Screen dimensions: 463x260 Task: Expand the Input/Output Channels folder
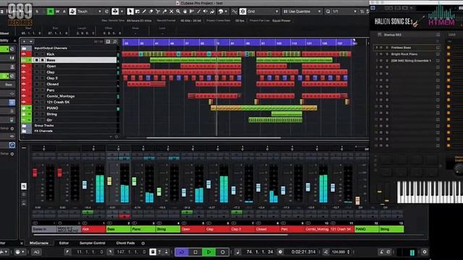24,48
